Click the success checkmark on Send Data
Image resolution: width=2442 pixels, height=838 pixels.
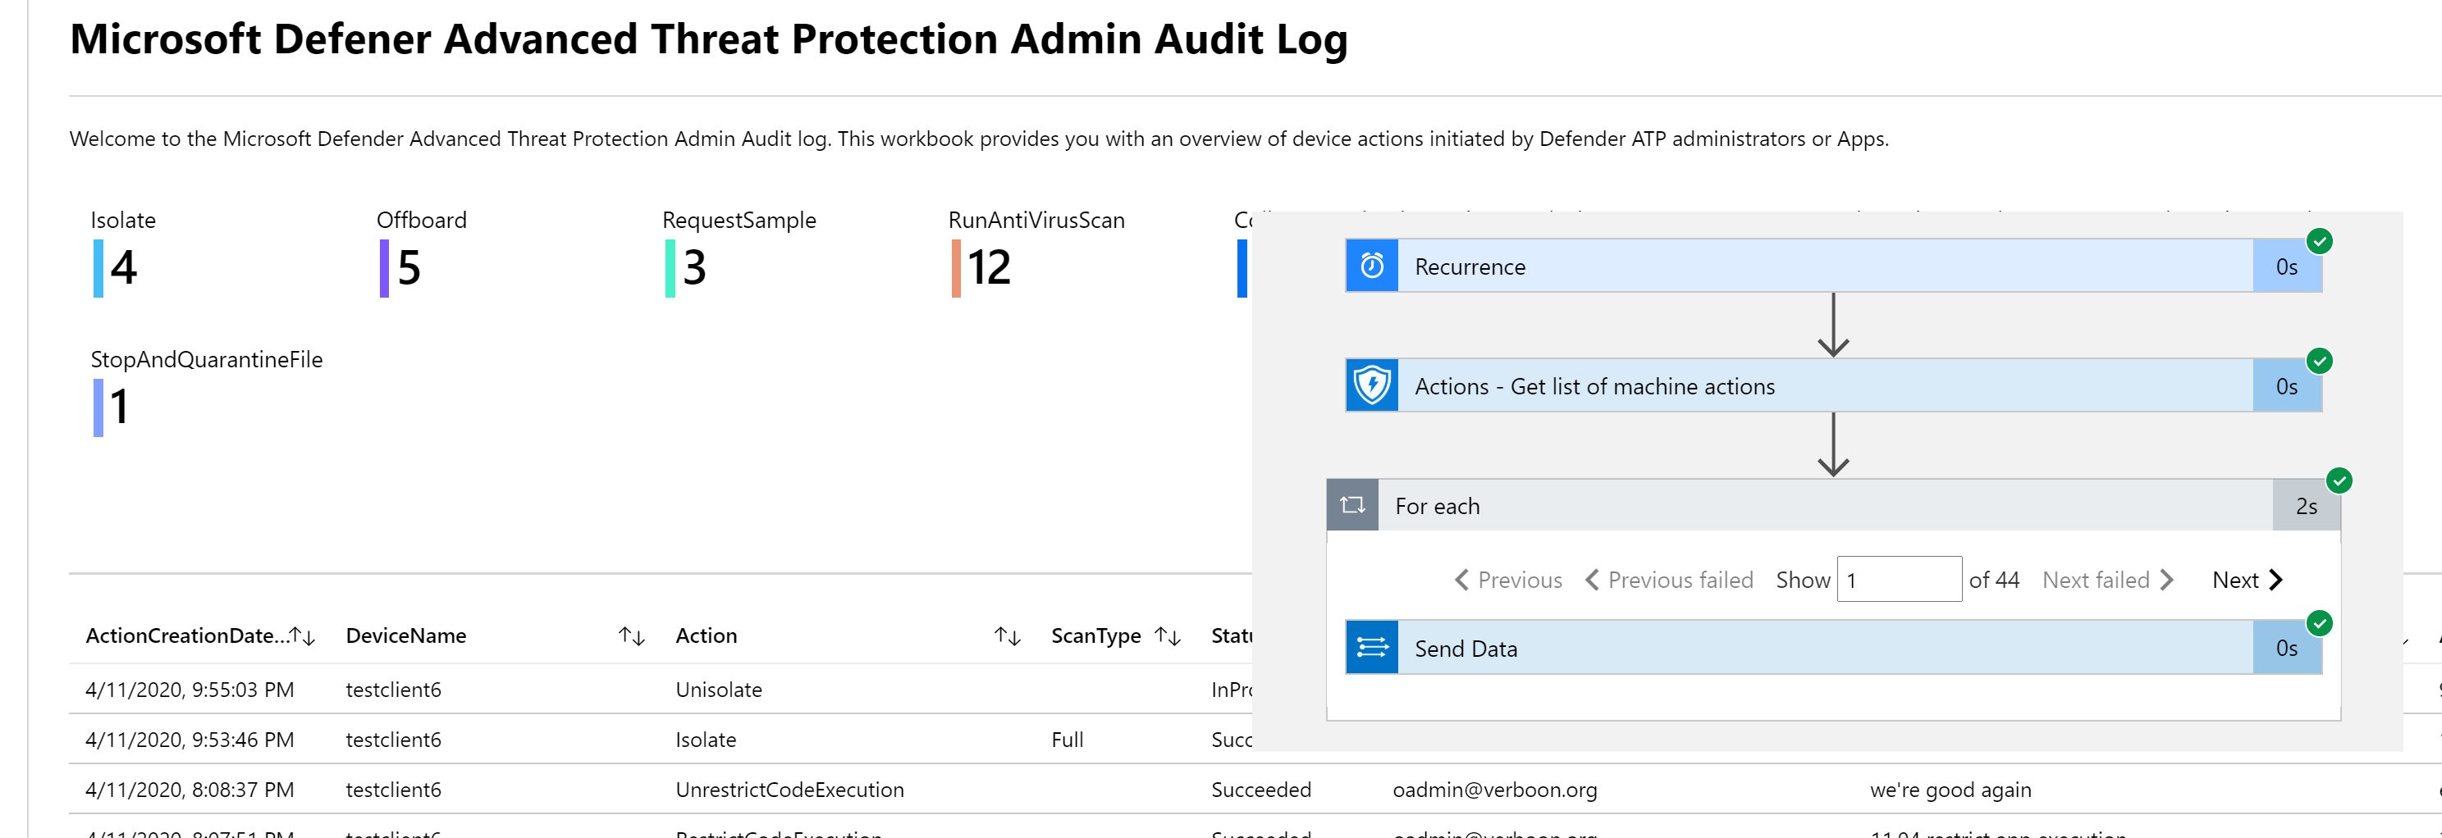coord(2321,623)
